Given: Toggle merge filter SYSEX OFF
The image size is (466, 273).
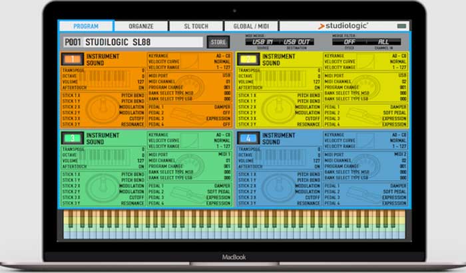Looking at the screenshot, I should point(349,42).
